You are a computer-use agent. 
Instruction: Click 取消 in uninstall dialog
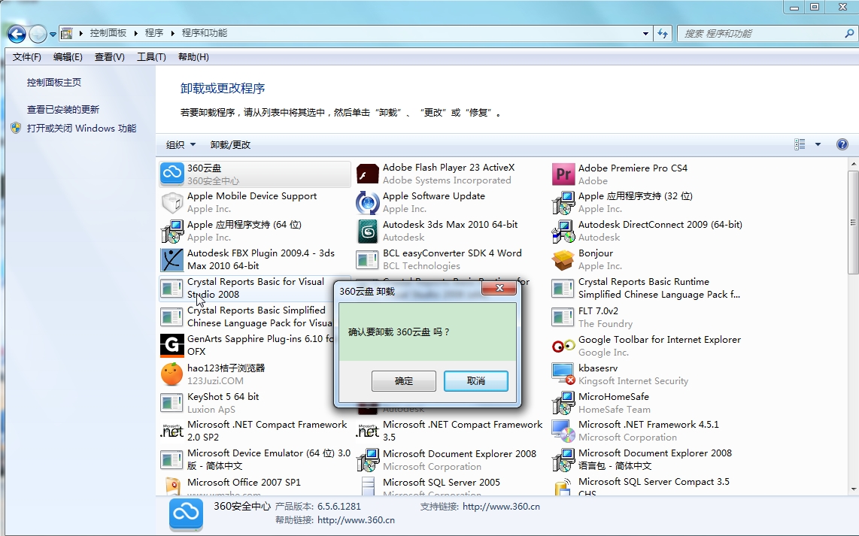click(476, 381)
